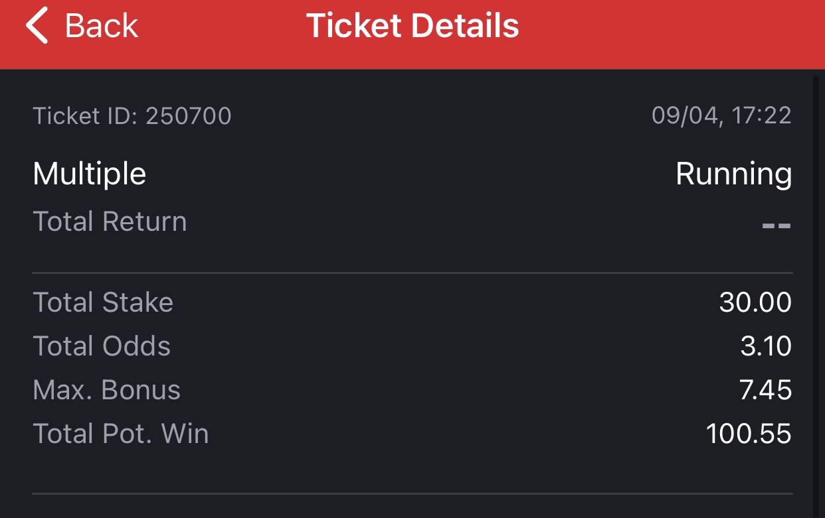Click the 3.10 odds value
The image size is (825, 518).
pos(766,346)
